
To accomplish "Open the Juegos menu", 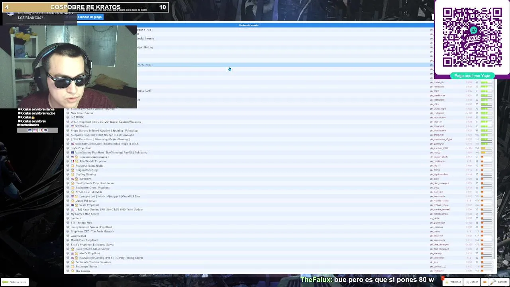I will [471, 282].
